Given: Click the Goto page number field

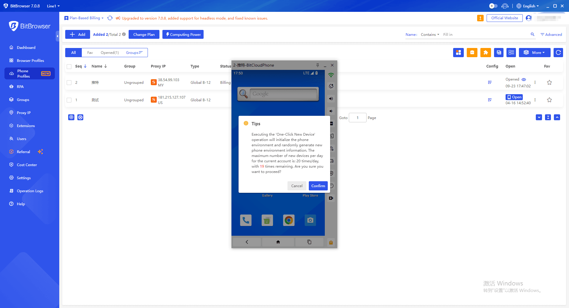Looking at the screenshot, I should click(x=357, y=118).
